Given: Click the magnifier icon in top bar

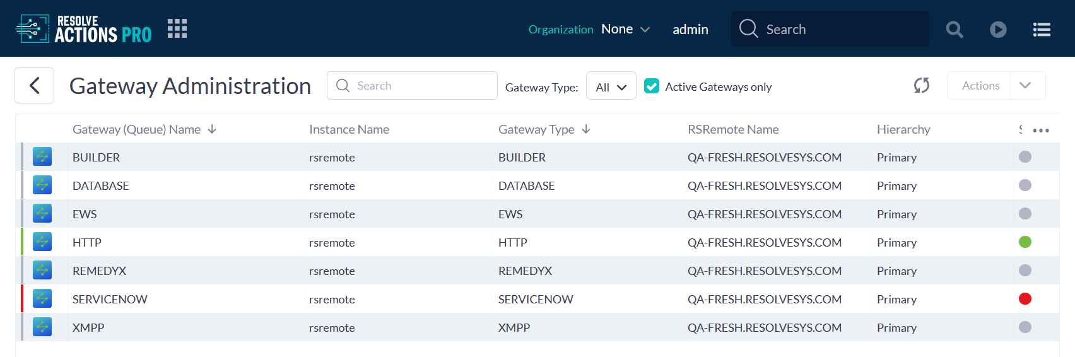Looking at the screenshot, I should point(954,29).
